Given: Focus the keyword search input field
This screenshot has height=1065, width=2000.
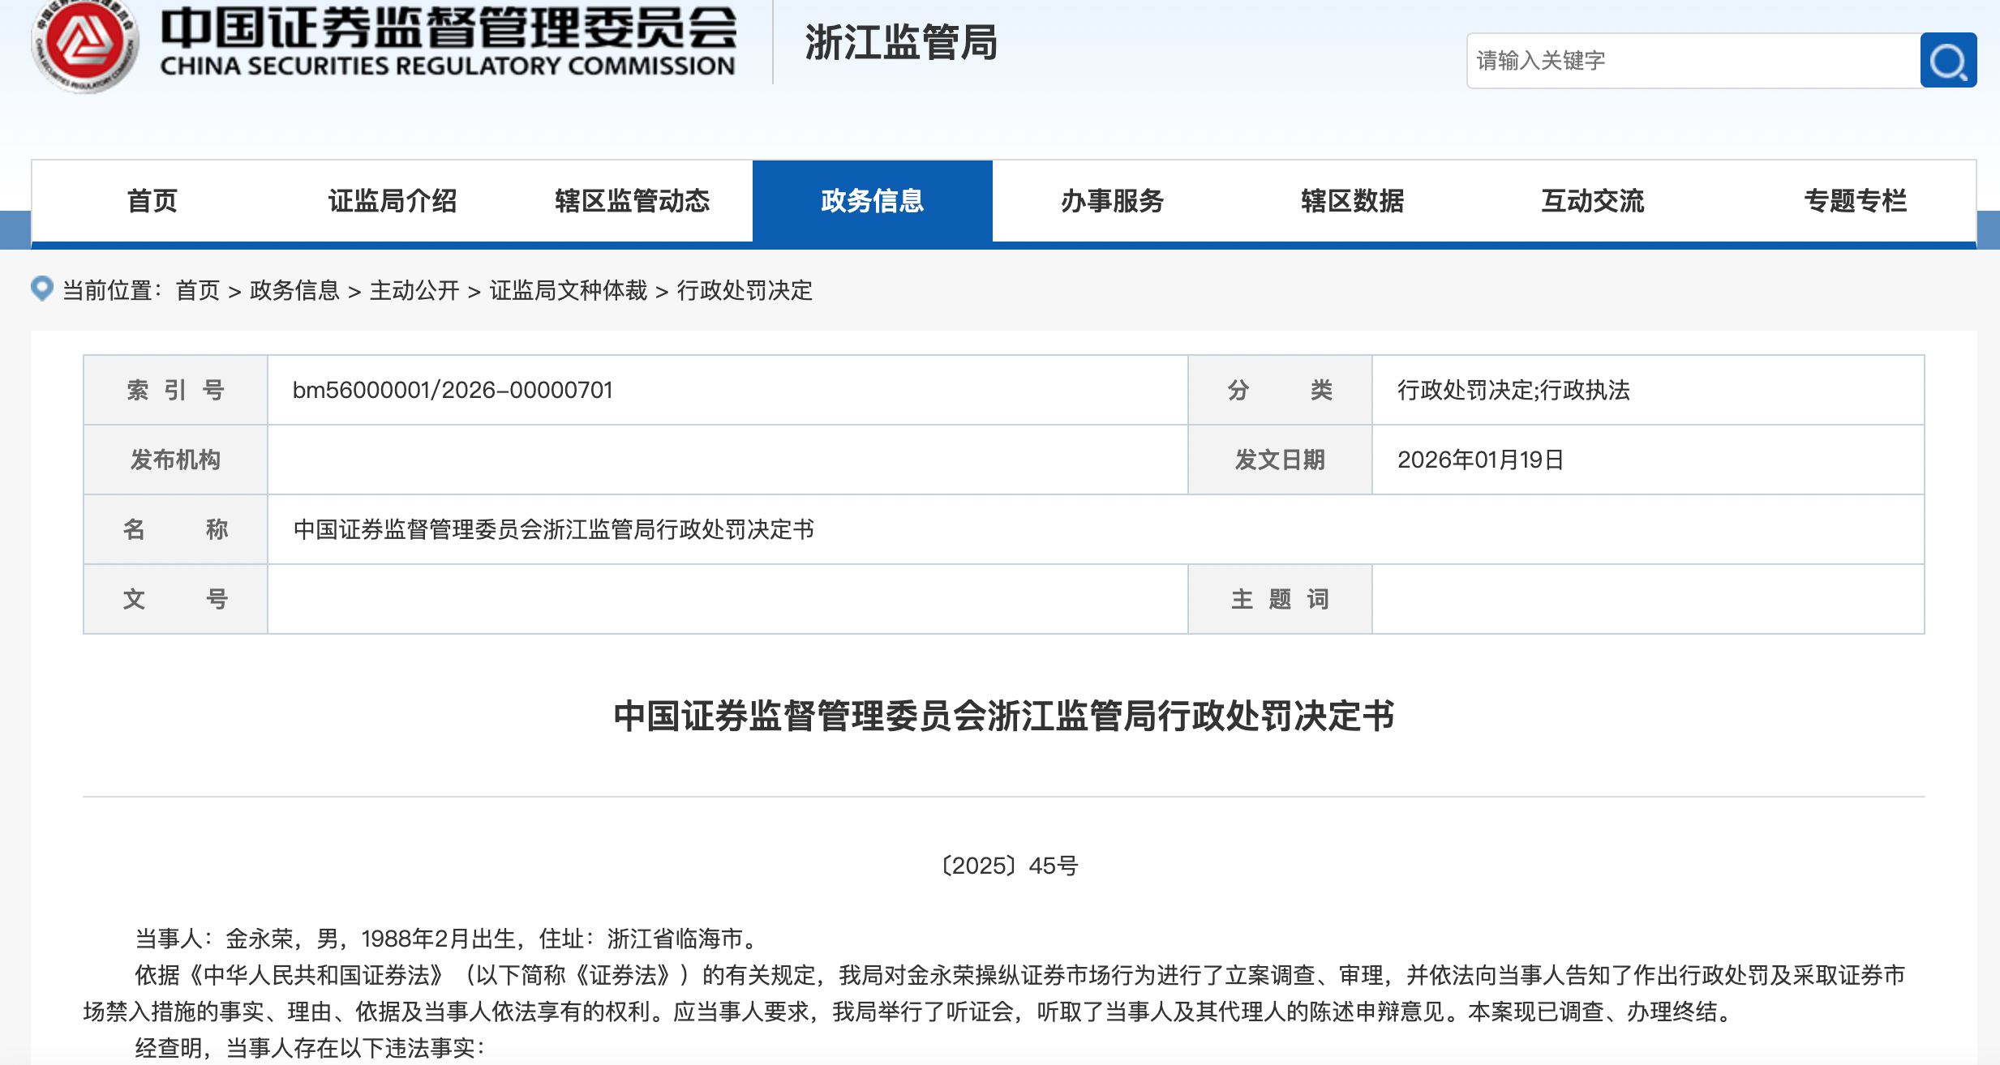Looking at the screenshot, I should (x=1693, y=61).
